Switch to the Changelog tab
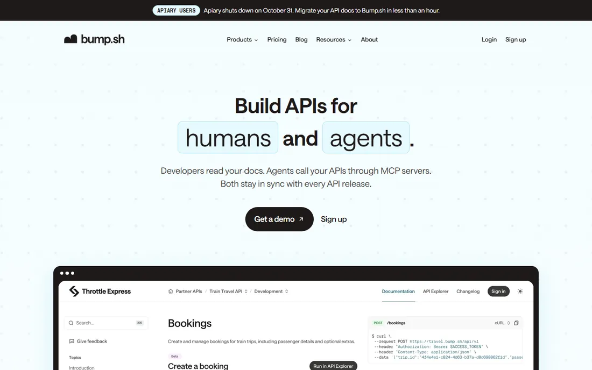This screenshot has height=370, width=592. click(468, 291)
